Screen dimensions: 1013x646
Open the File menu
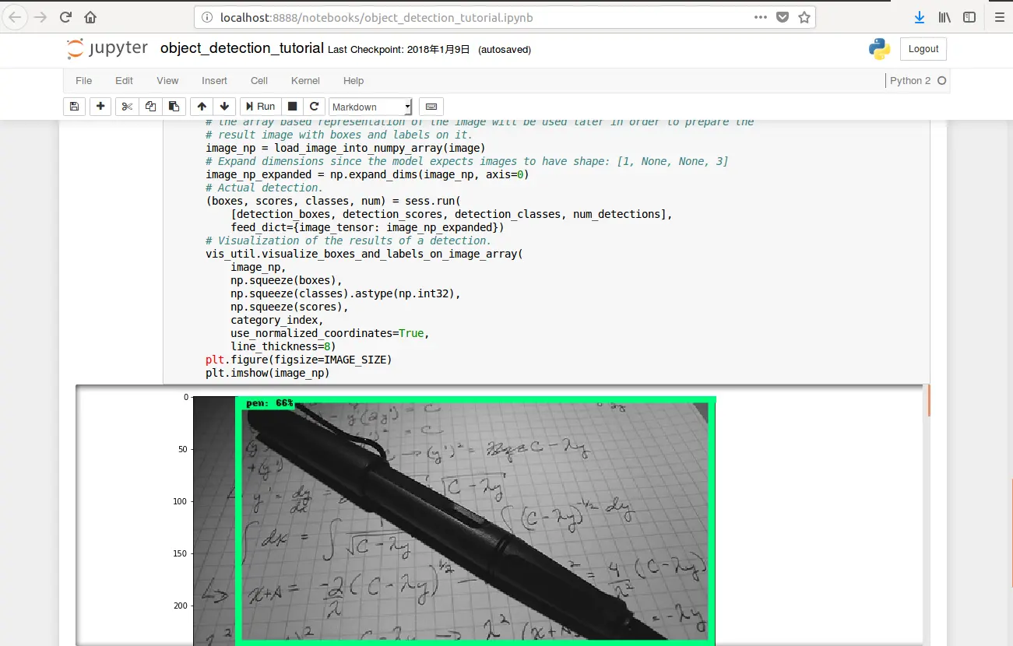(83, 80)
